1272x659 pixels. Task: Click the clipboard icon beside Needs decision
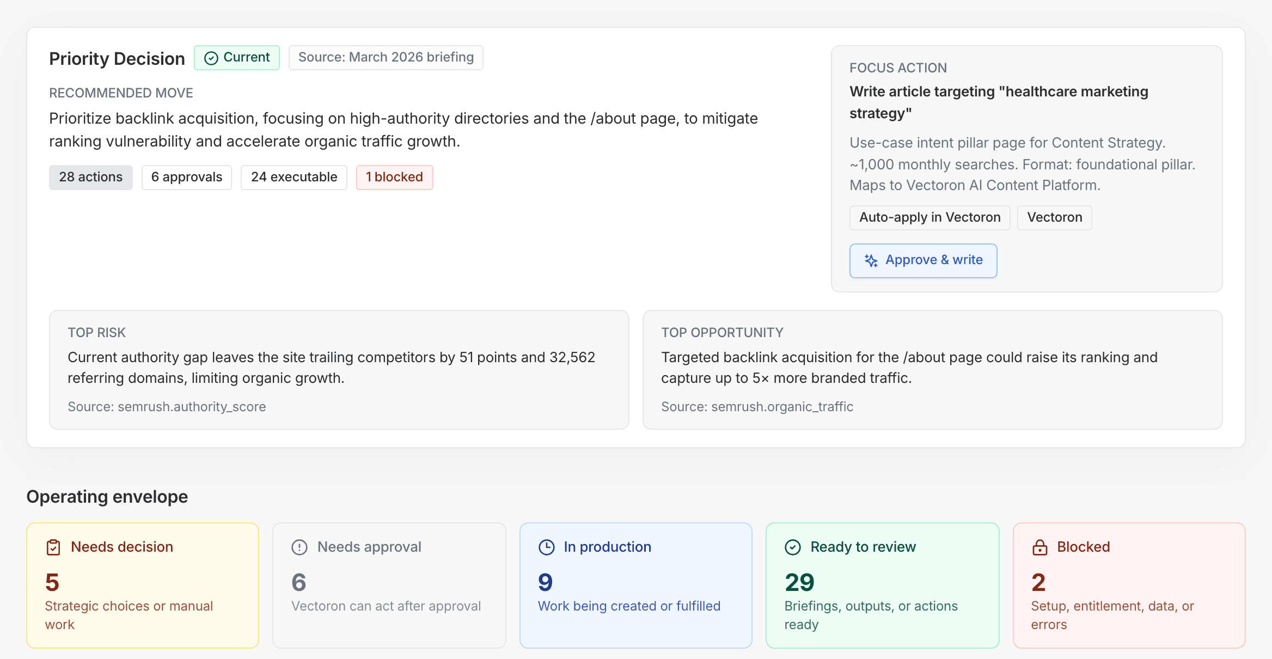(53, 547)
